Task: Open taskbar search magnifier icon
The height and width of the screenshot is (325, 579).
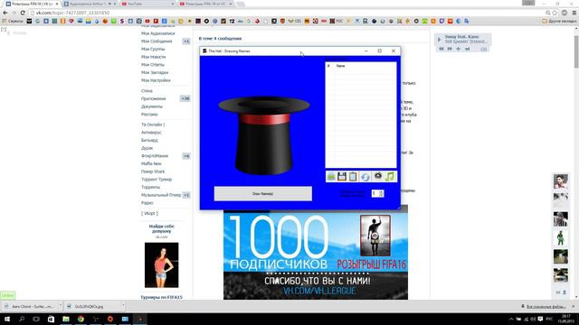Action: 22,319
